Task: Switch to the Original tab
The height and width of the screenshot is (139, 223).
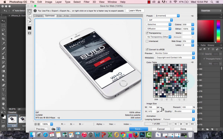Action: 39,16
